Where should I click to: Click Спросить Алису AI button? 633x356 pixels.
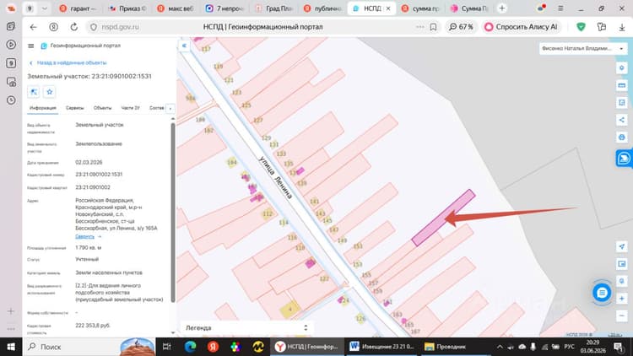[522, 27]
